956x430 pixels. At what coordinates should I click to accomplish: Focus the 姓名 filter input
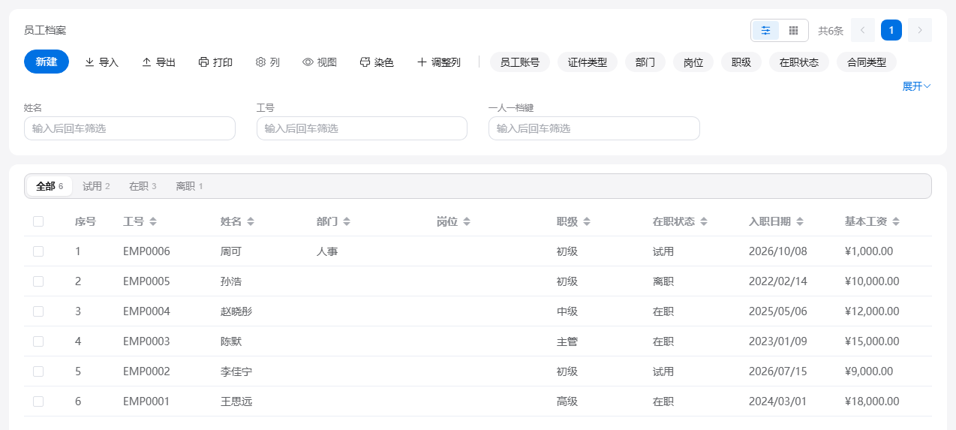[x=130, y=128]
